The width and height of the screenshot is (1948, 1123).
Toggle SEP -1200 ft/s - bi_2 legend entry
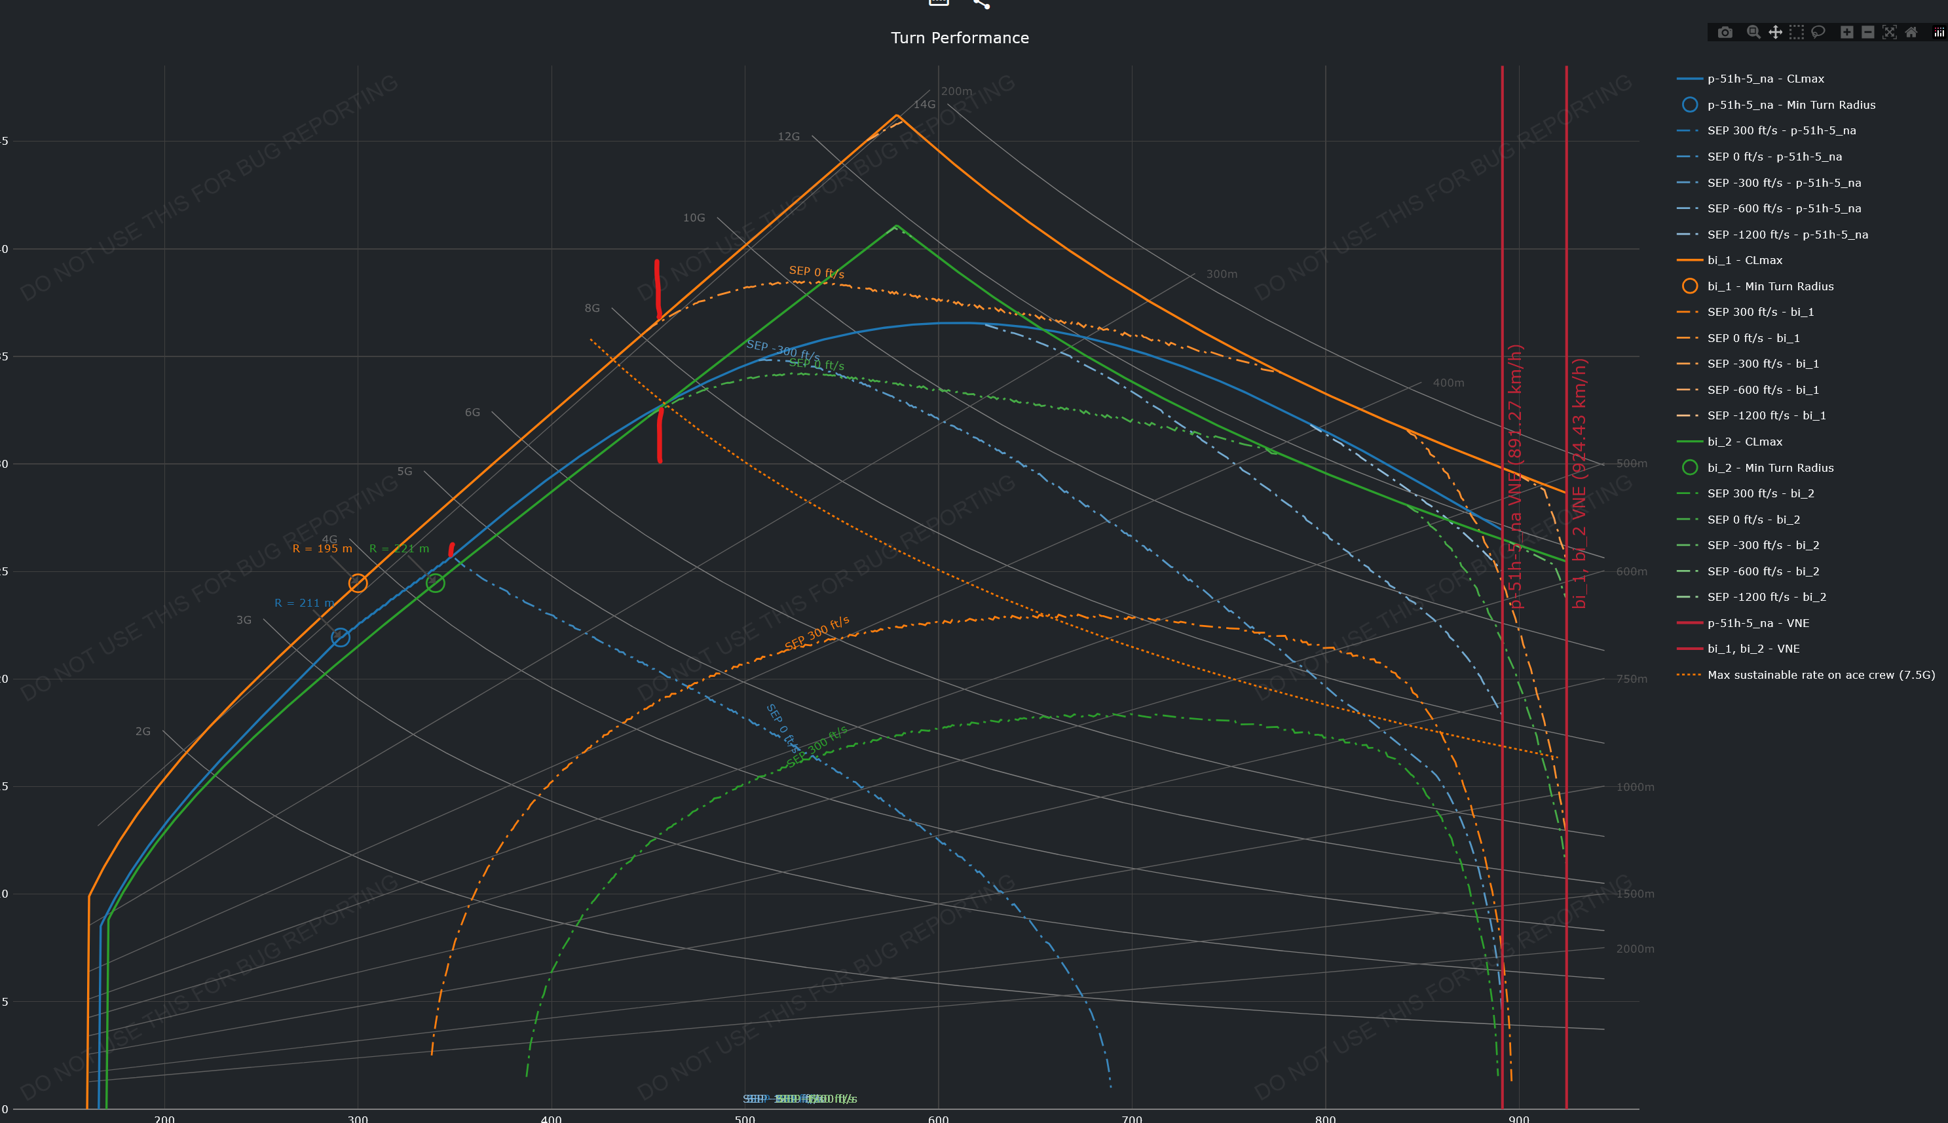pos(1766,597)
